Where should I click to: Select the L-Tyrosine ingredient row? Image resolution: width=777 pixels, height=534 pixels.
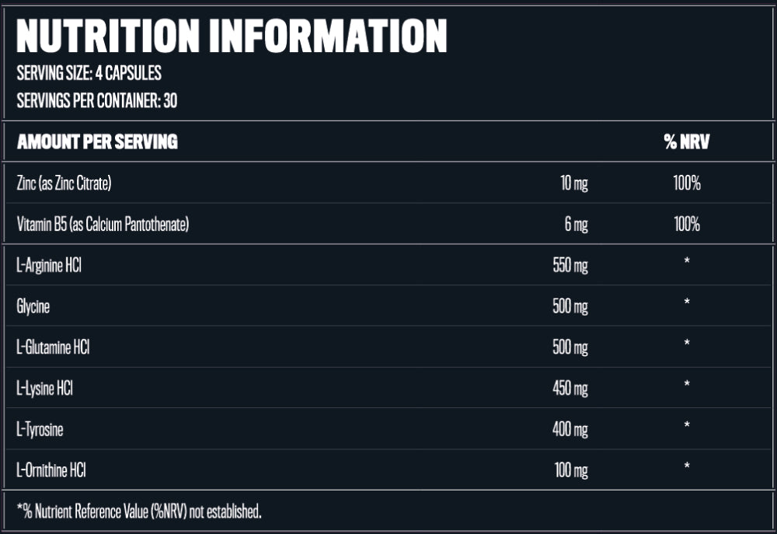click(40, 429)
